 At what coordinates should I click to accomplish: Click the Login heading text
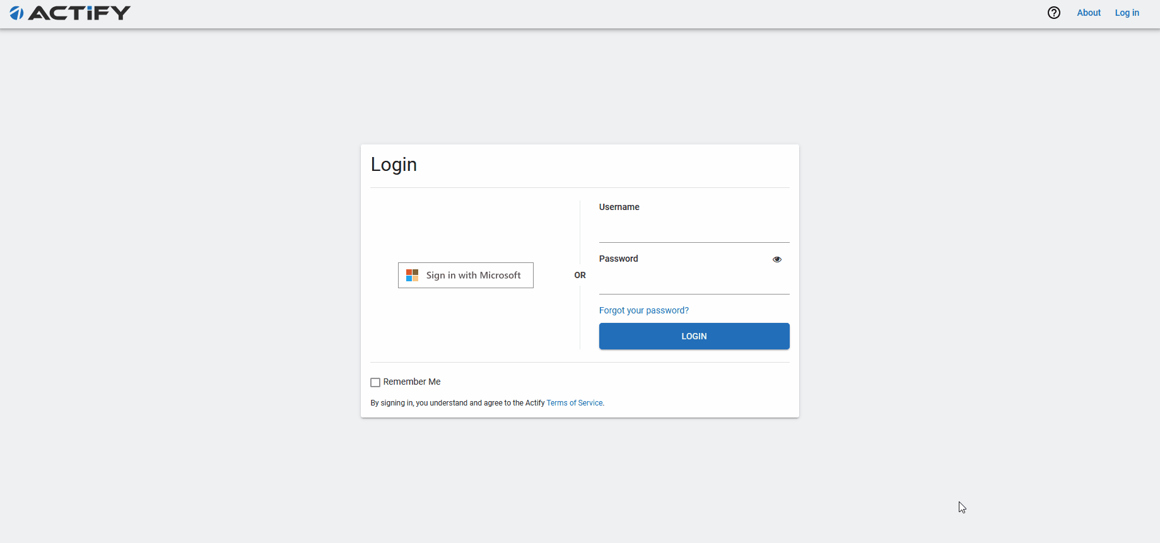click(x=394, y=165)
